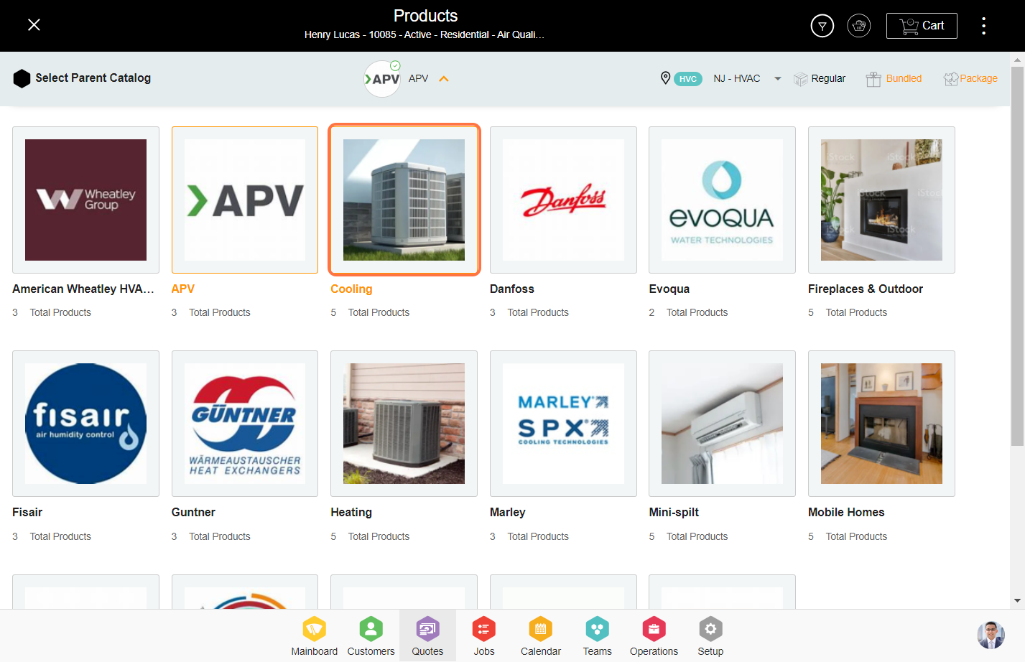Click Henry Lucas customer info header
The image size is (1025, 662).
425,34
